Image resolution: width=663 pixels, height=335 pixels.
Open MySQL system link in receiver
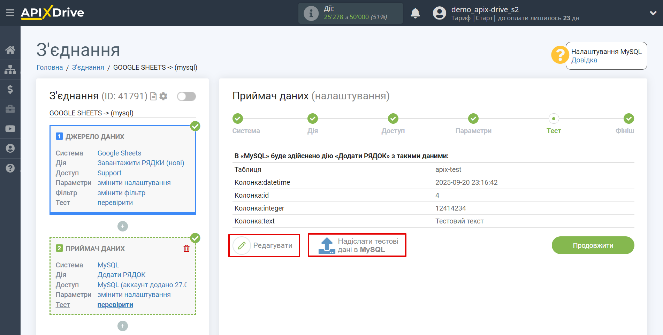108,265
